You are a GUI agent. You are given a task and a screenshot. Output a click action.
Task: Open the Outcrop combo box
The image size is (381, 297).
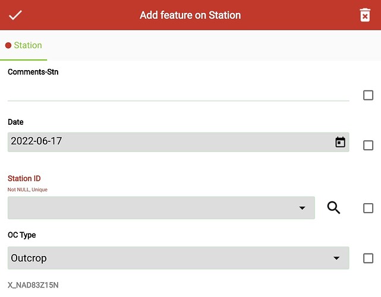coord(178,258)
